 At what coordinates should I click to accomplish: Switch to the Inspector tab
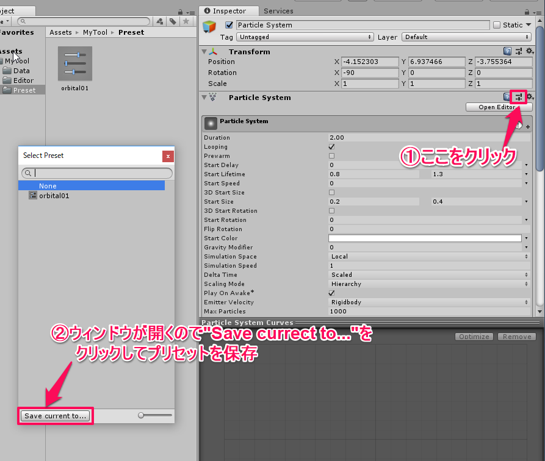229,11
